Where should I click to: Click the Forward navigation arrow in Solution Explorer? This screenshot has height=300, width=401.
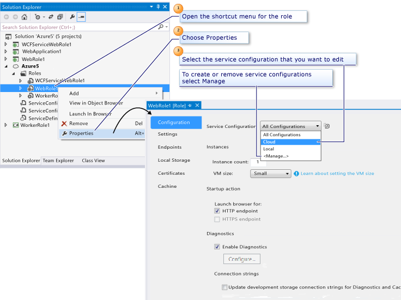pyautogui.click(x=15, y=17)
